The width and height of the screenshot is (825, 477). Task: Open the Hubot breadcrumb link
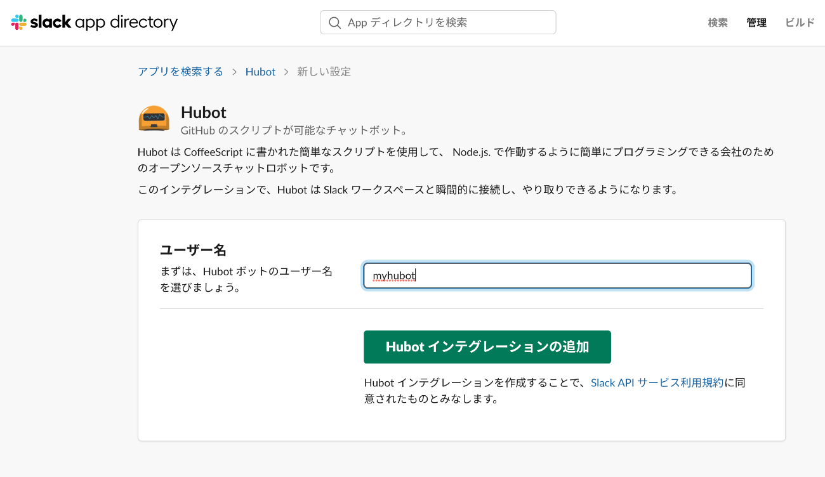260,72
